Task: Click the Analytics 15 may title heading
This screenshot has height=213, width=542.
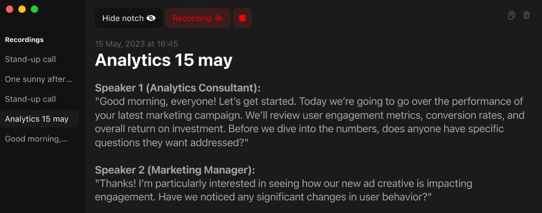Action: (163, 60)
